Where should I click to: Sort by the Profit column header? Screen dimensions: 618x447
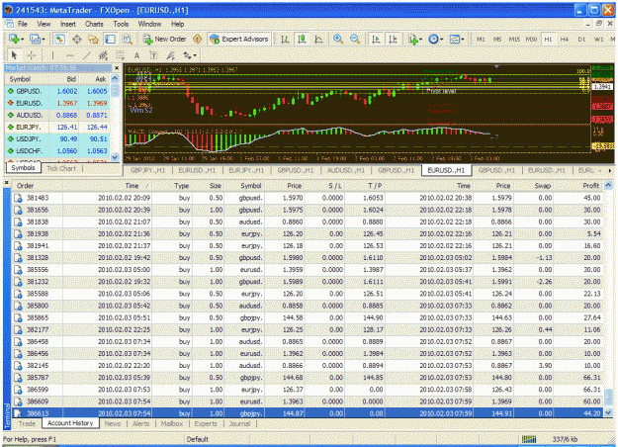(x=578, y=186)
